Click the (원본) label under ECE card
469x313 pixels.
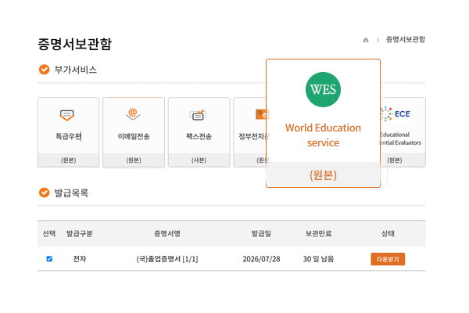point(395,160)
